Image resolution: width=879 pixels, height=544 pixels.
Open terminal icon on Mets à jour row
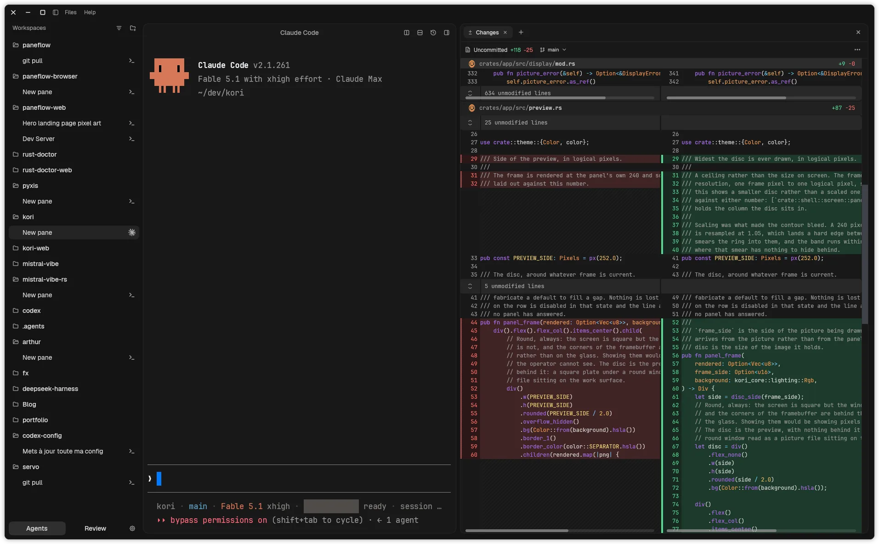click(132, 451)
